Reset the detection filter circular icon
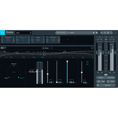118x118 pixels. tap(92, 48)
